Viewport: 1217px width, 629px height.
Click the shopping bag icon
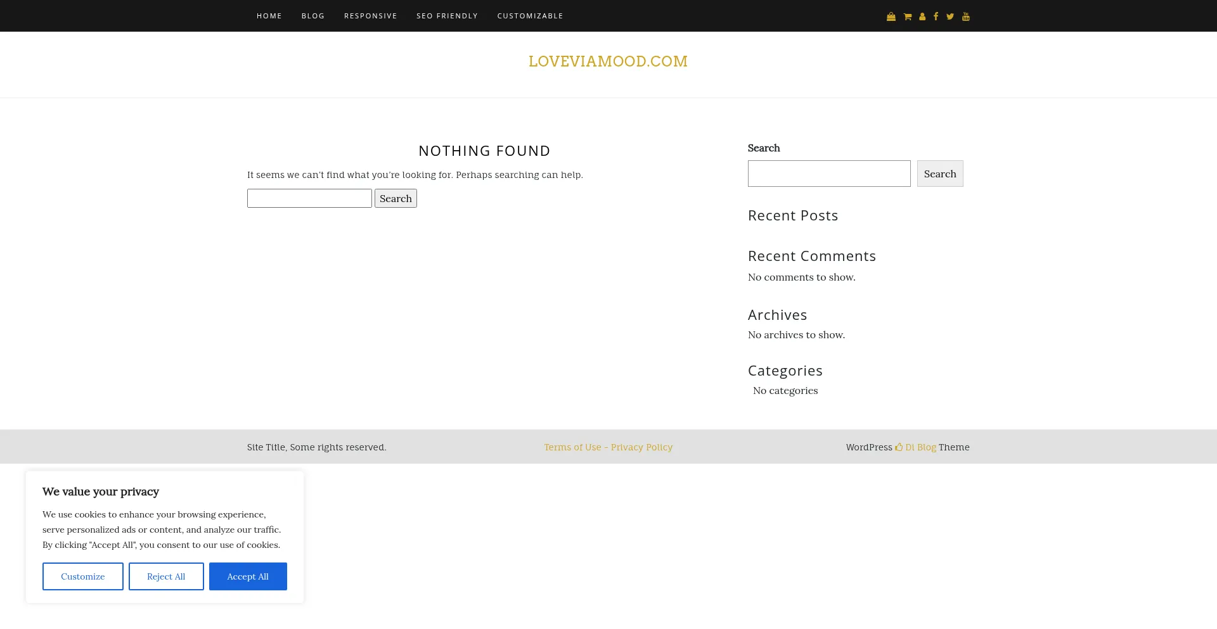[x=891, y=16]
